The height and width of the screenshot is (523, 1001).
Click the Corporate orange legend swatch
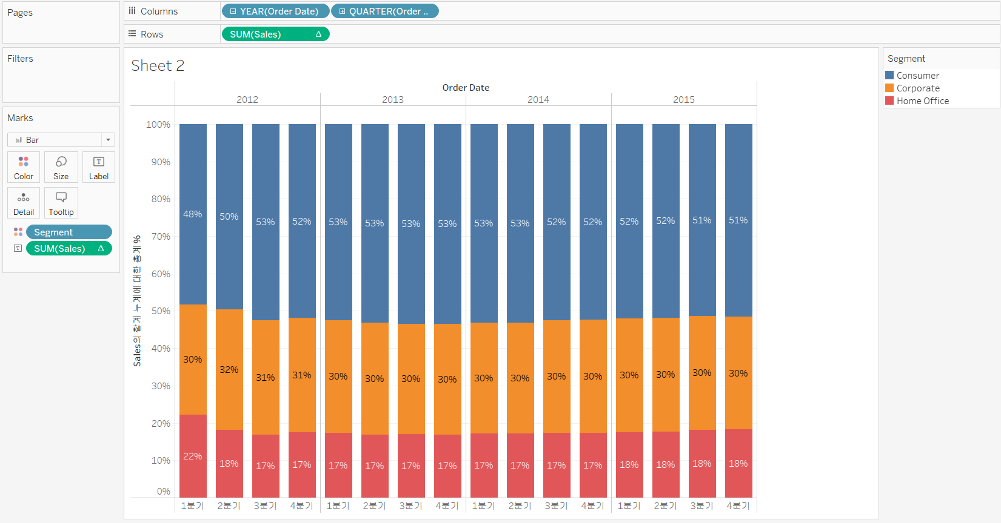pyautogui.click(x=889, y=88)
